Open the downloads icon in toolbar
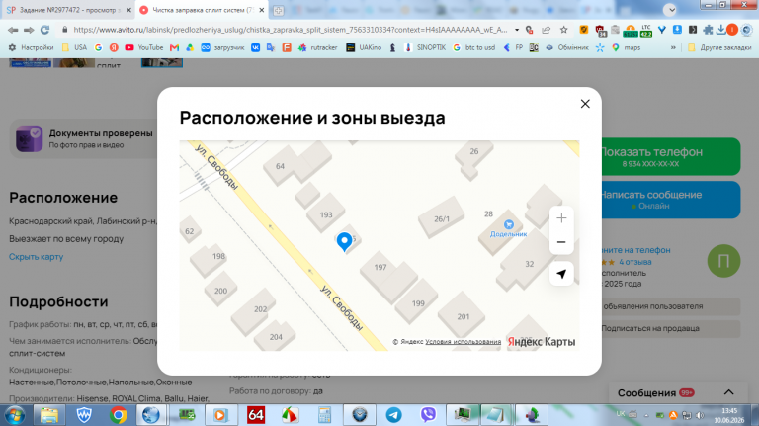The width and height of the screenshot is (759, 426). (720, 30)
